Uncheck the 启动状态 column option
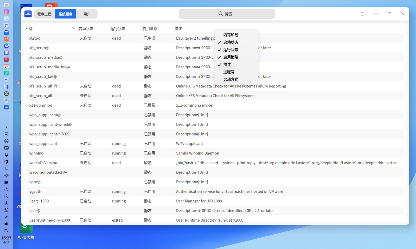The image size is (416, 249). coord(236,42)
